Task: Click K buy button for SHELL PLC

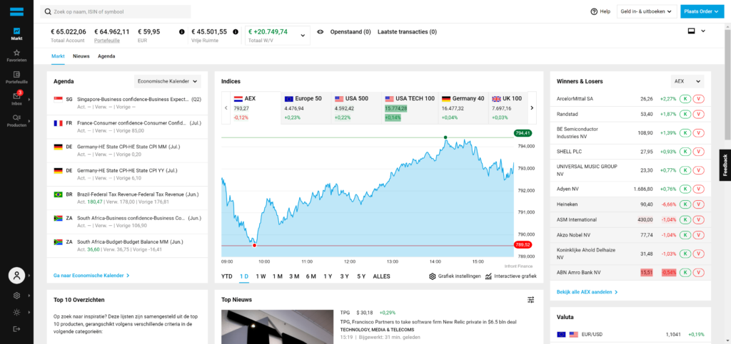Action: point(685,152)
